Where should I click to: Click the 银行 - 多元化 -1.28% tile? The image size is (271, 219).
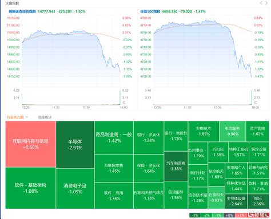[149, 137]
